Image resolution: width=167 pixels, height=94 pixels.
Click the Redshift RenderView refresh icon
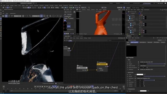[9, 16]
